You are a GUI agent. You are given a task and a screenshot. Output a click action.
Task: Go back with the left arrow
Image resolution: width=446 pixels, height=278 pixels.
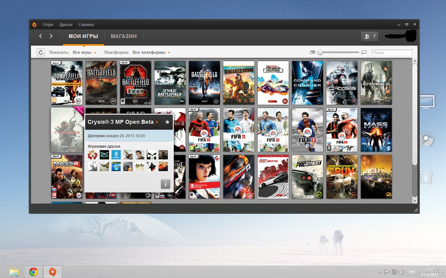pyautogui.click(x=41, y=36)
